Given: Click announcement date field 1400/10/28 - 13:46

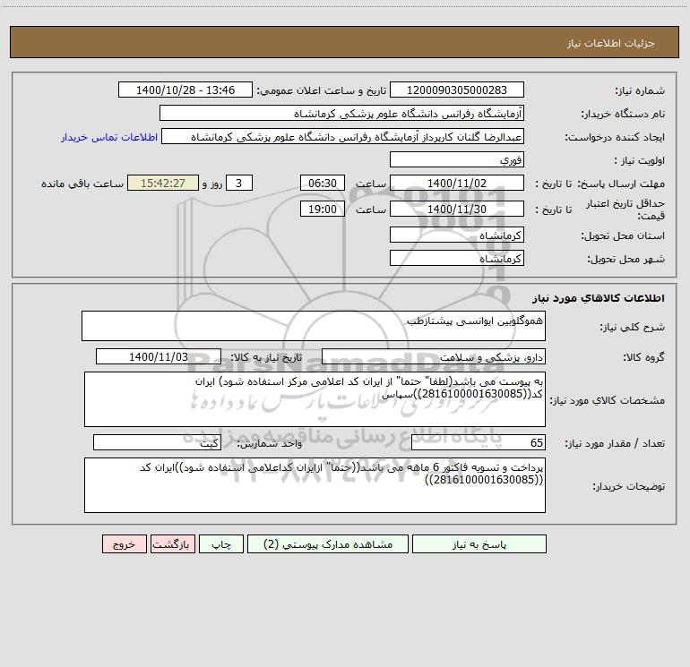Looking at the screenshot, I should pyautogui.click(x=185, y=90).
